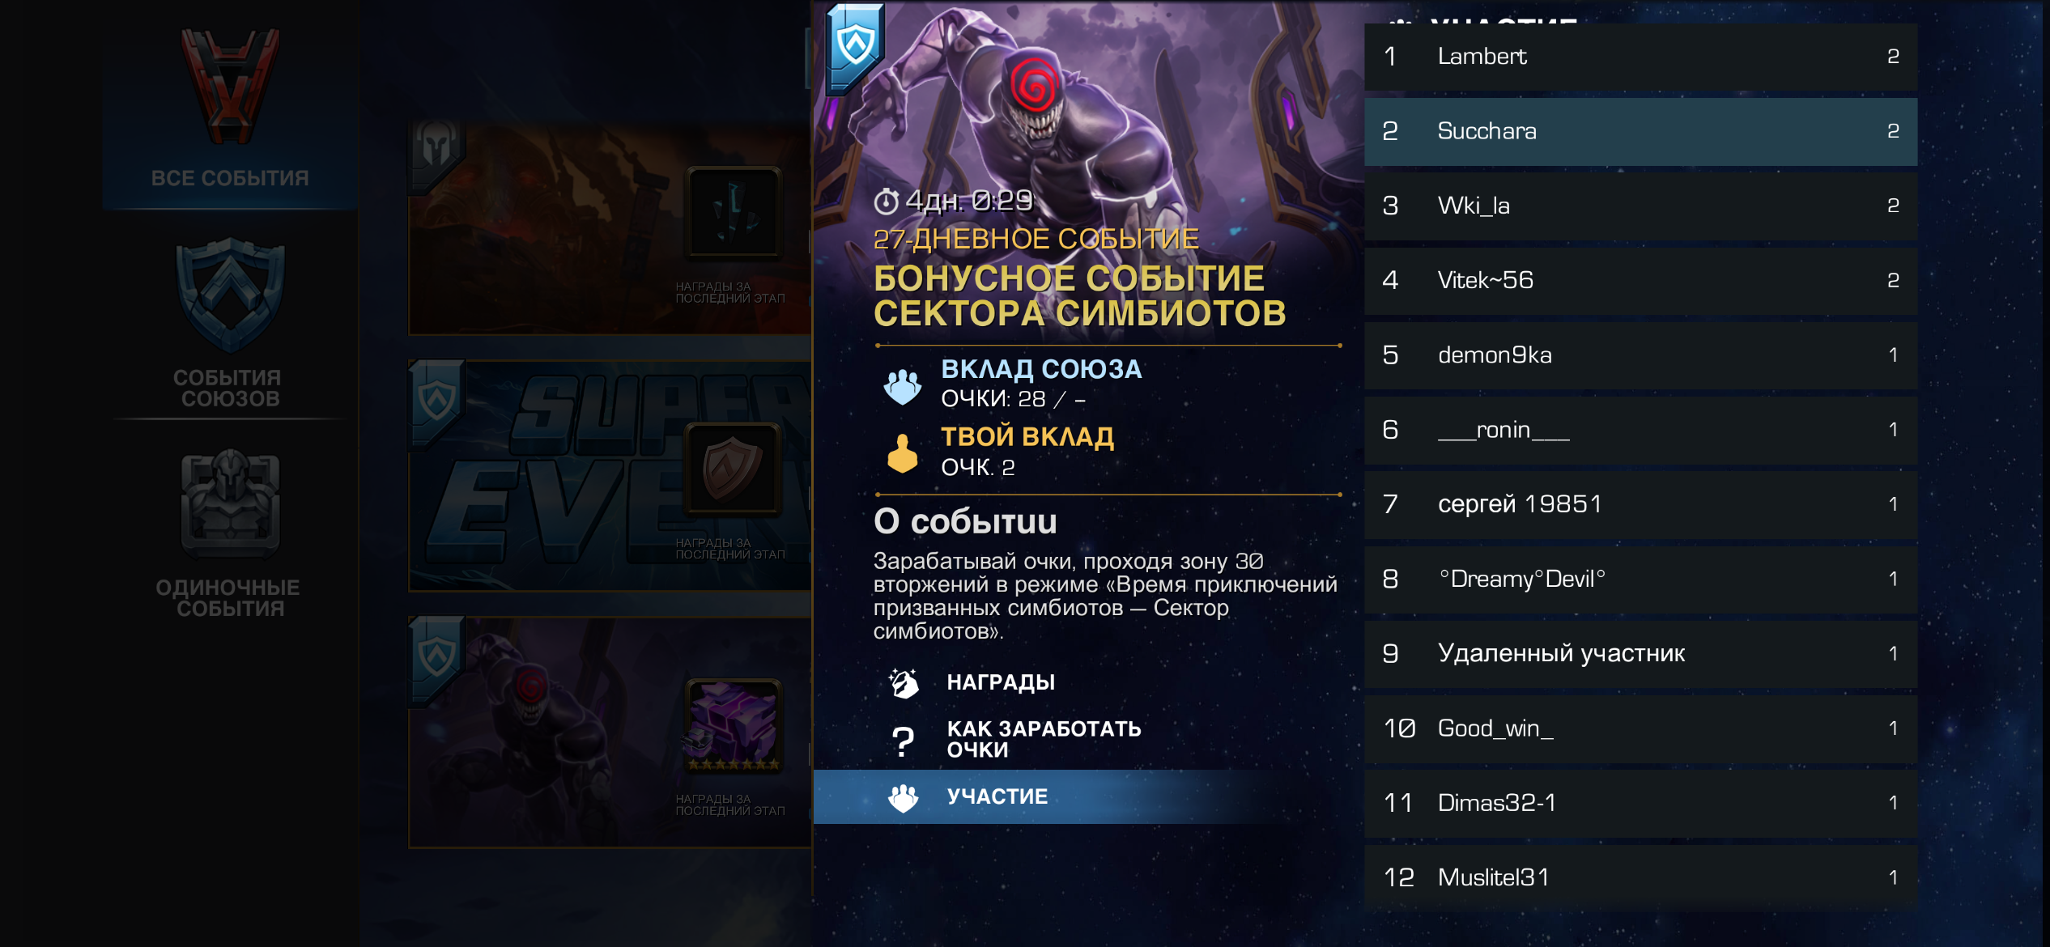Click the НАГРАДЫ rewards icon
The height and width of the screenshot is (947, 2050).
coord(904,683)
